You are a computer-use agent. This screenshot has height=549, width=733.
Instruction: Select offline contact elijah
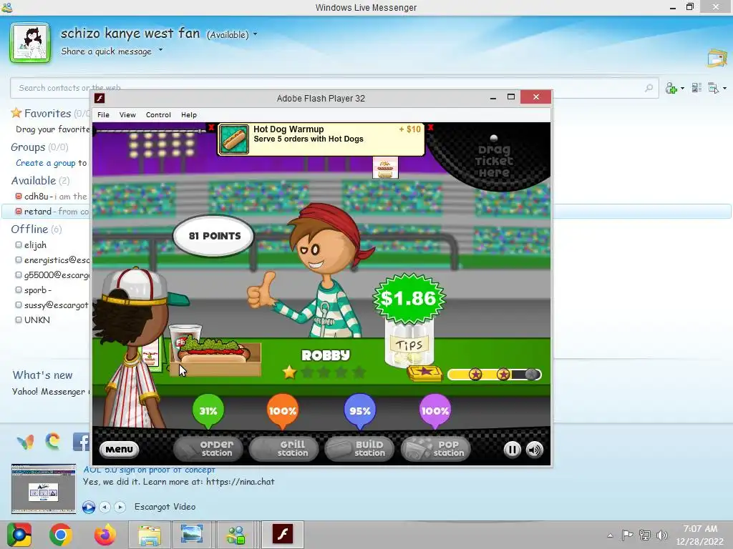coord(35,245)
